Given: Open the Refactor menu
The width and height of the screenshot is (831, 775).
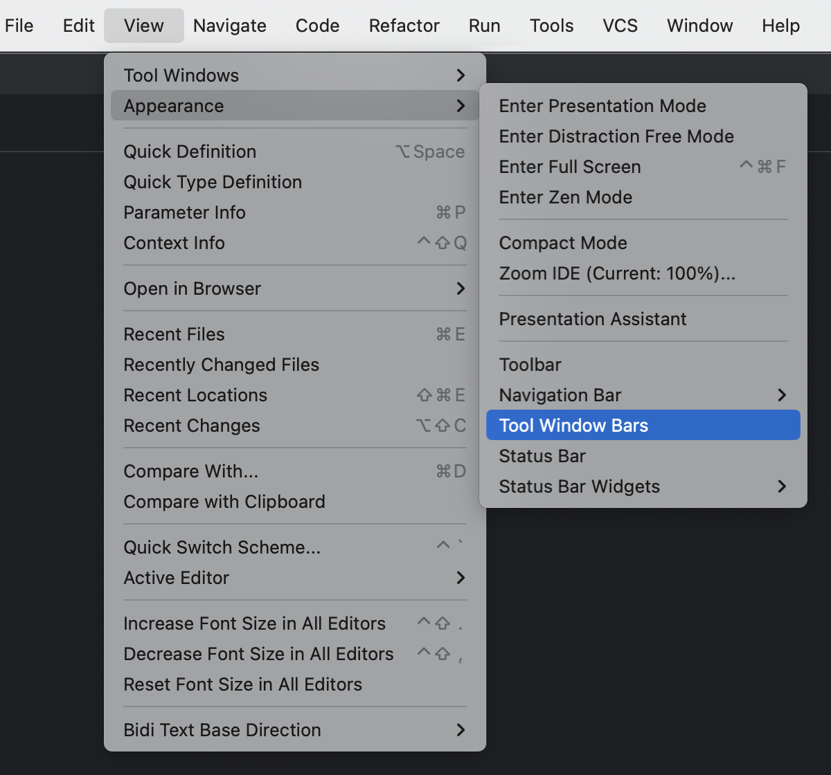Looking at the screenshot, I should (x=404, y=25).
